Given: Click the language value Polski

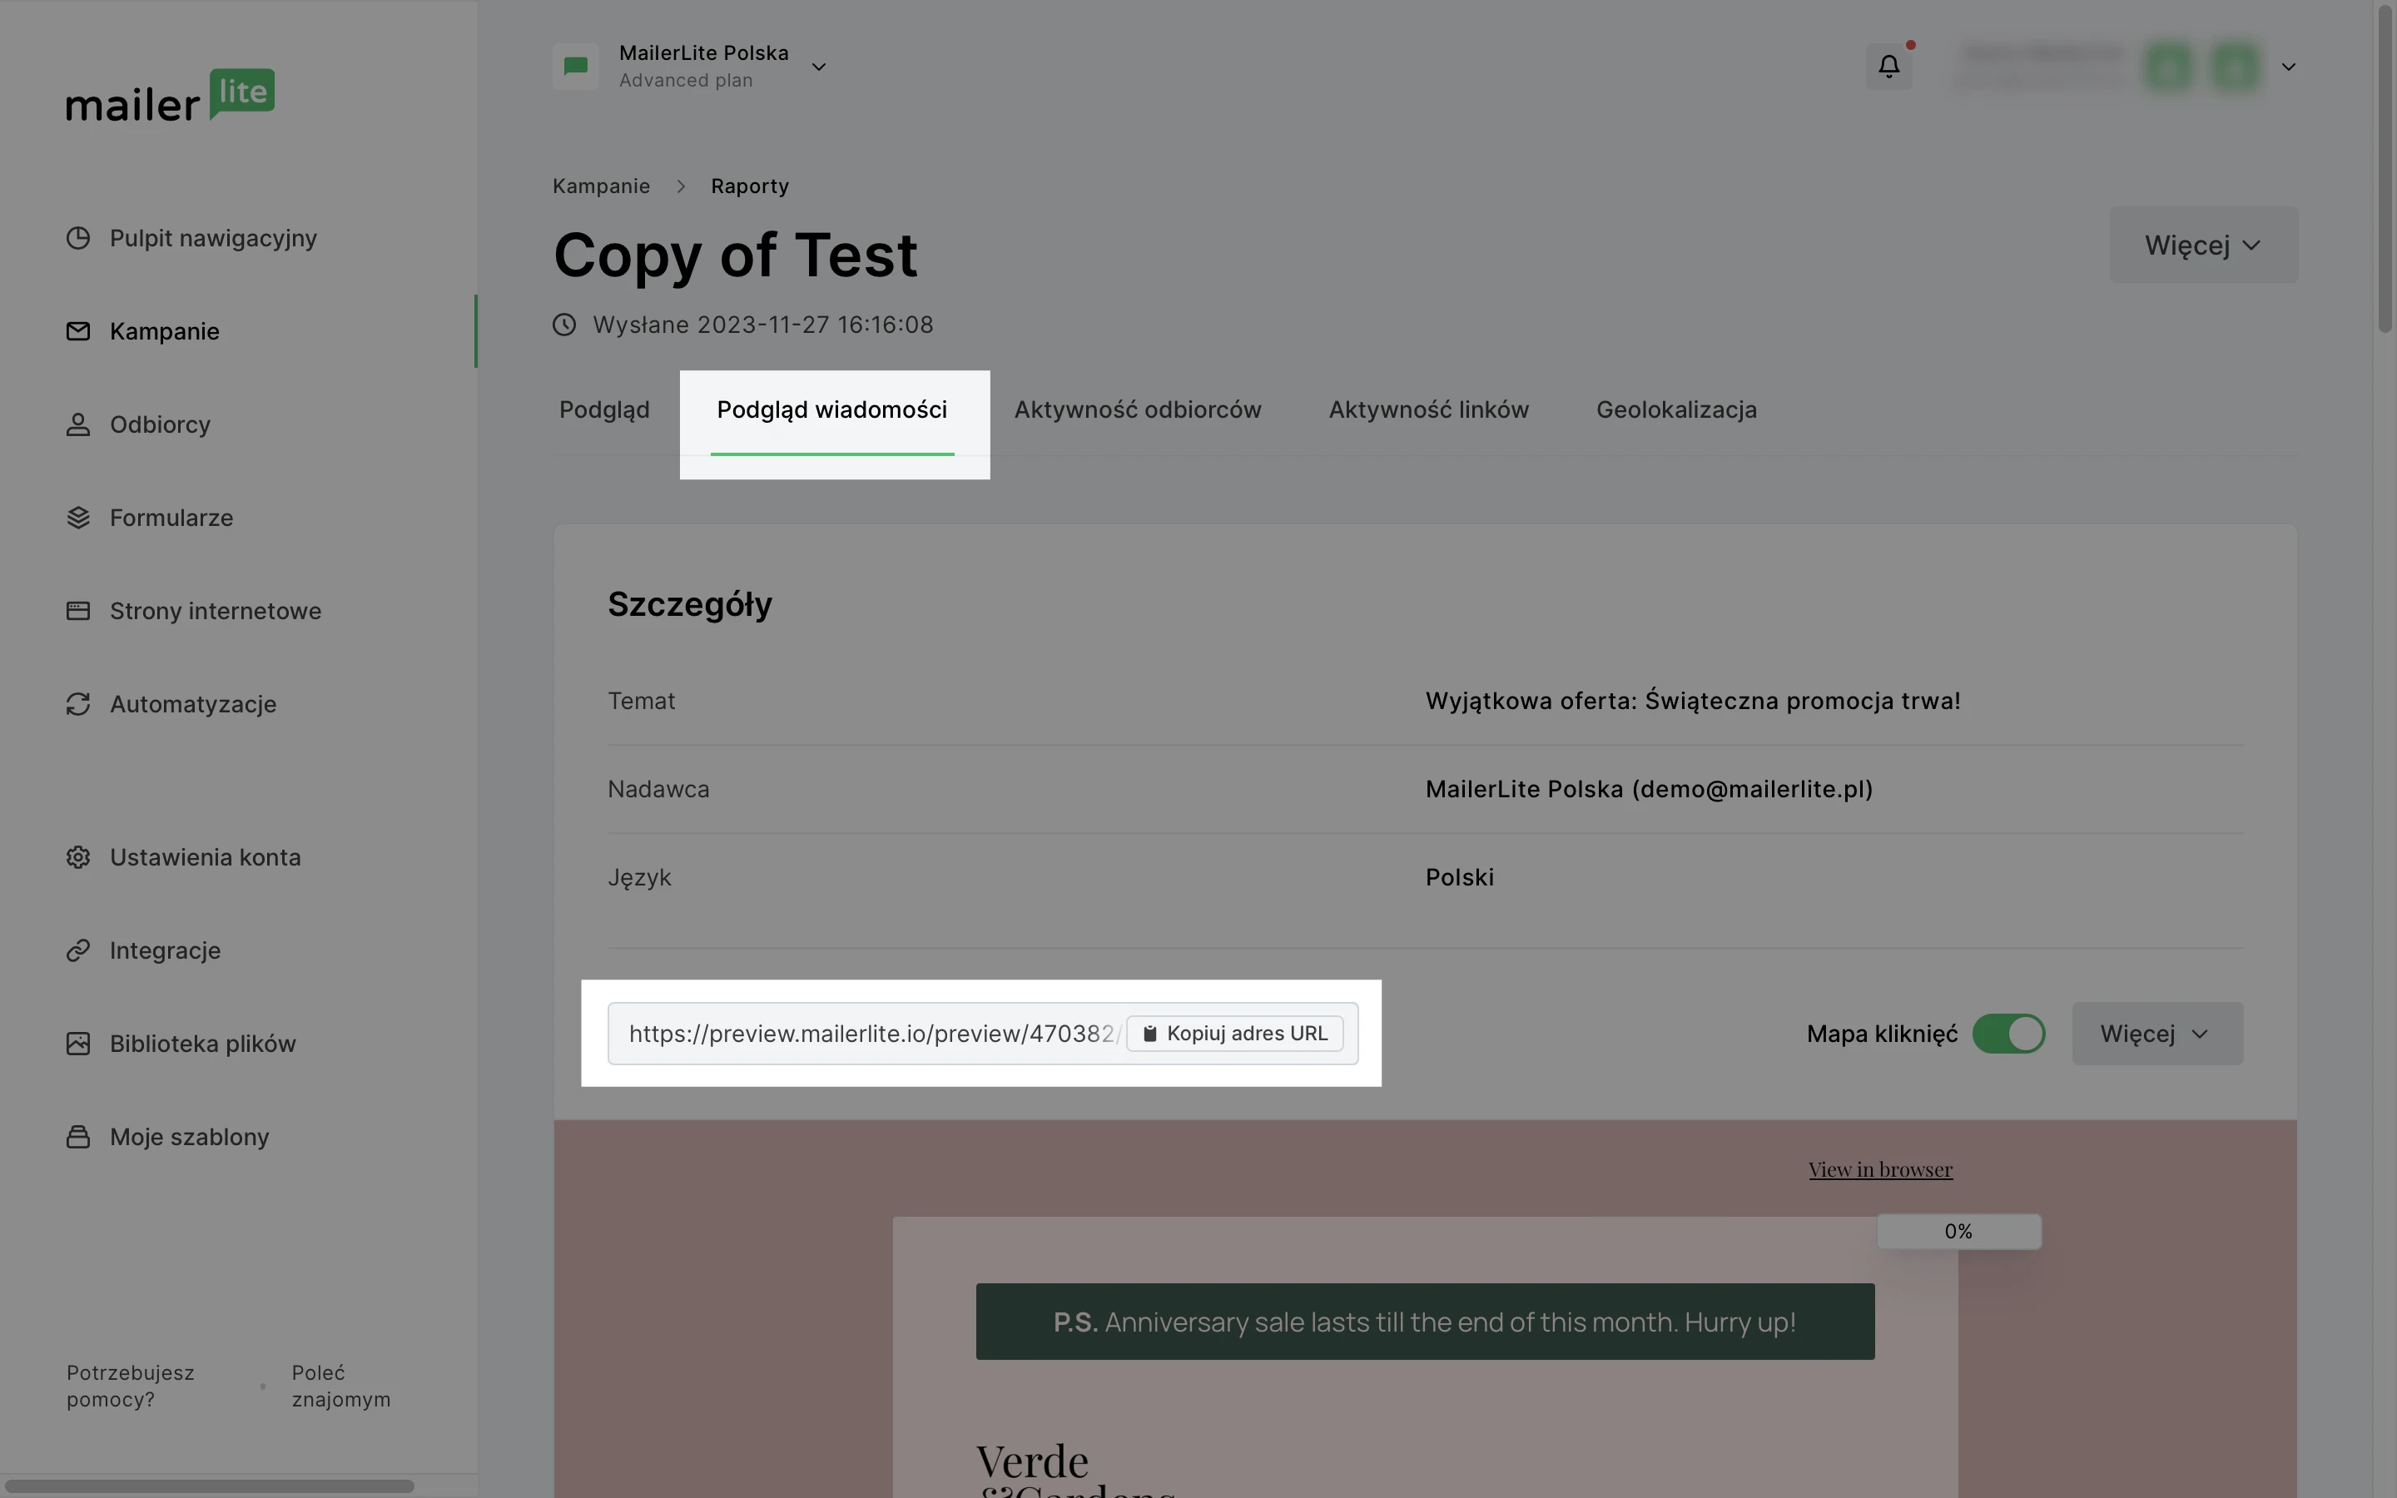Looking at the screenshot, I should pyautogui.click(x=1460, y=877).
